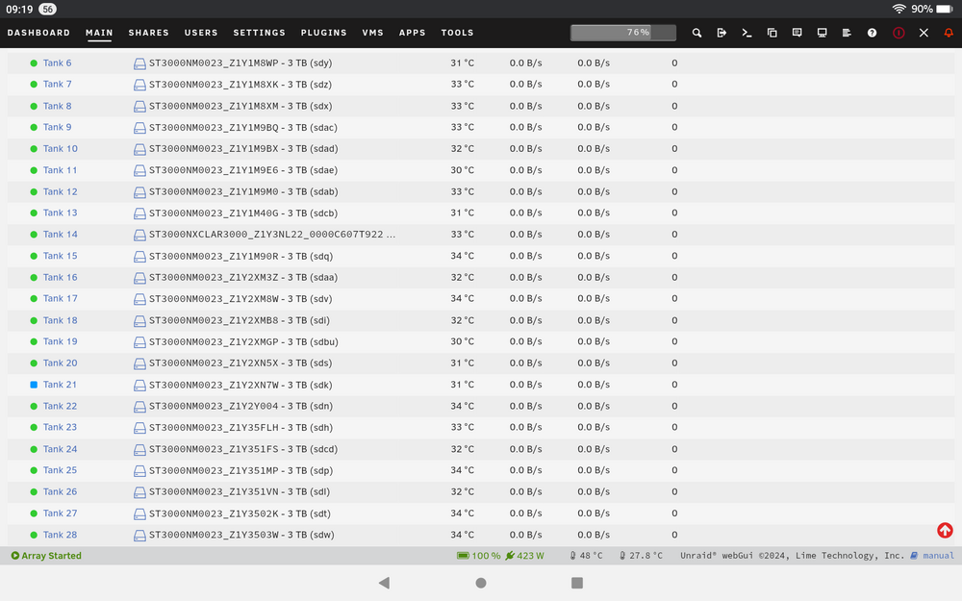This screenshot has width=962, height=601.
Task: Open the Tank 25 disk link
Action: point(60,470)
